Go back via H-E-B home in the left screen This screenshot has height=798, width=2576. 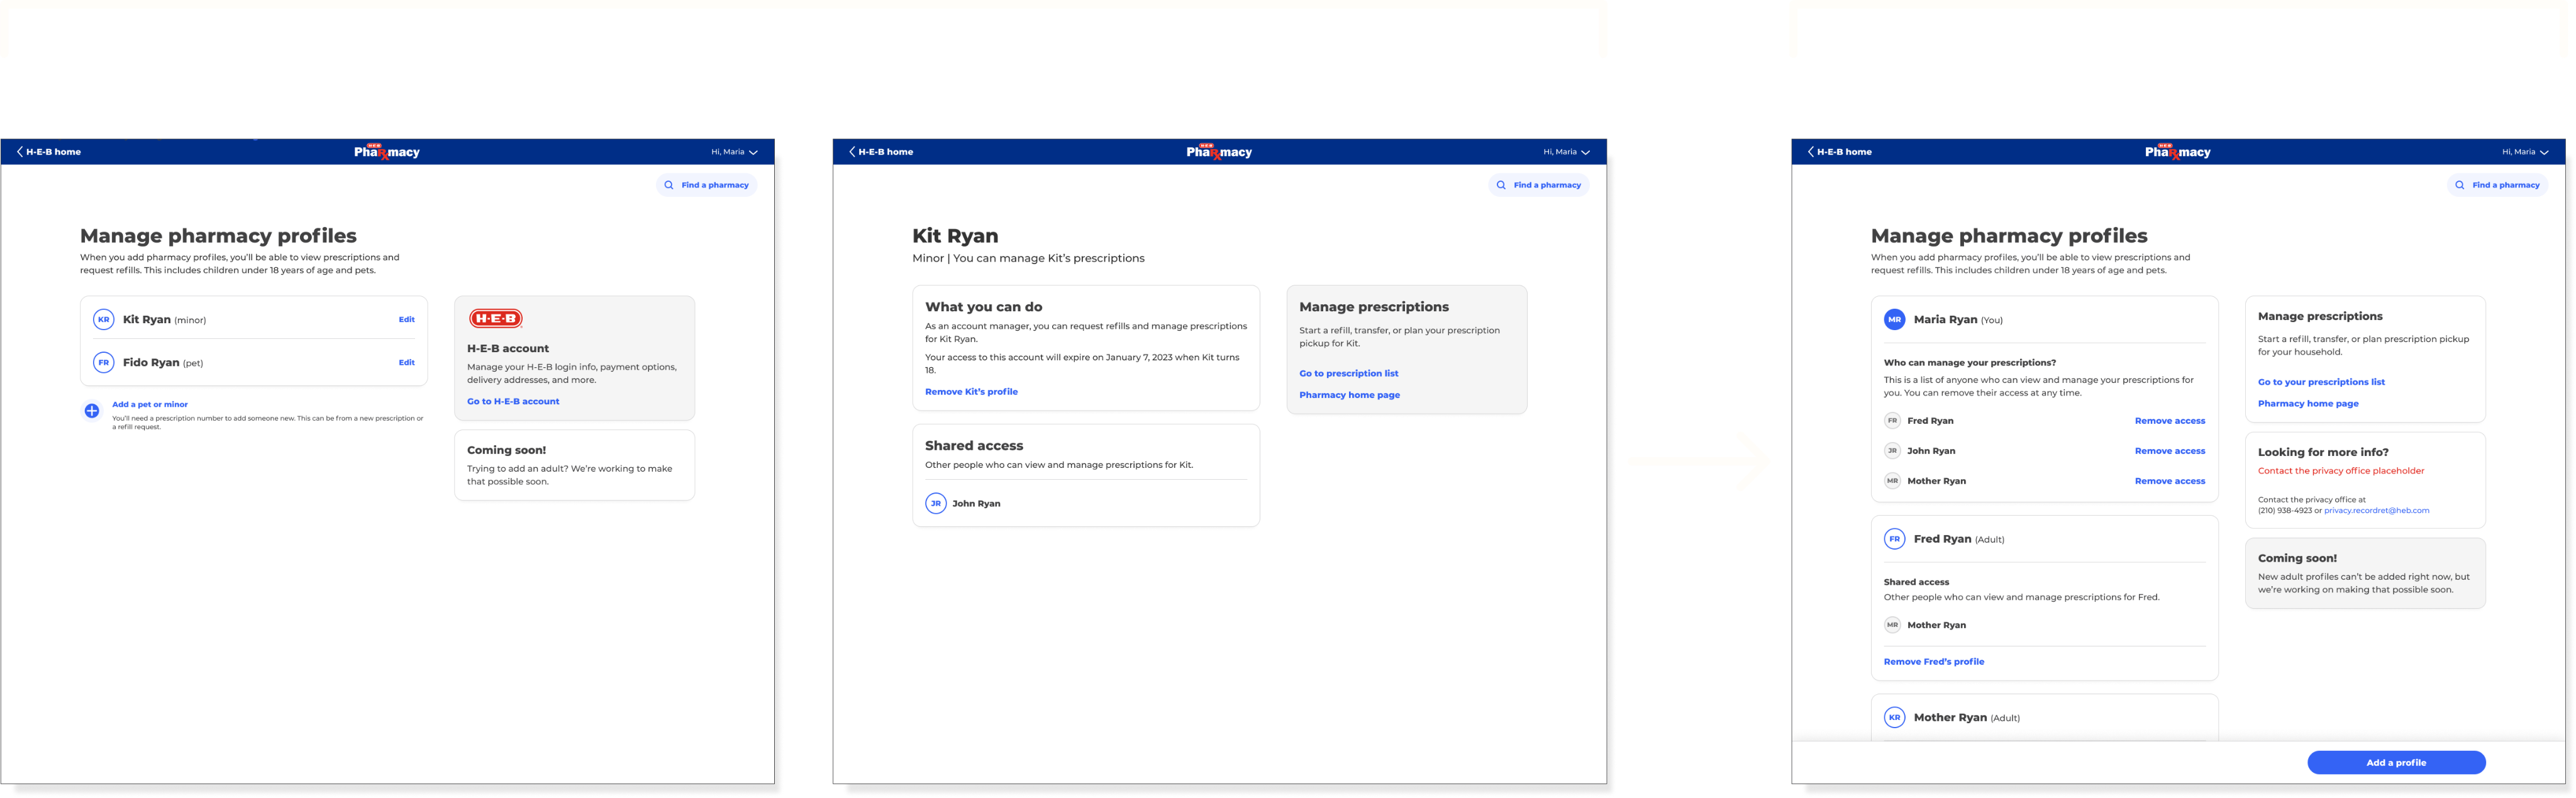tap(49, 152)
